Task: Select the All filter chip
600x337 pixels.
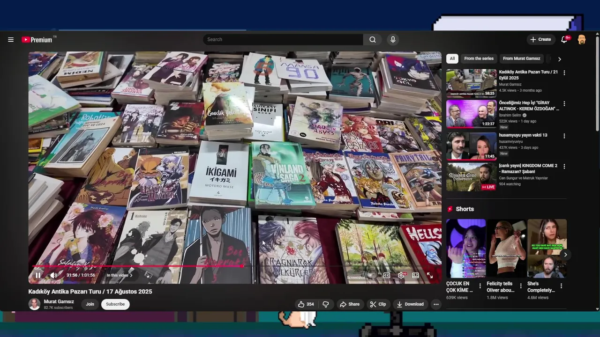Action: [452, 59]
